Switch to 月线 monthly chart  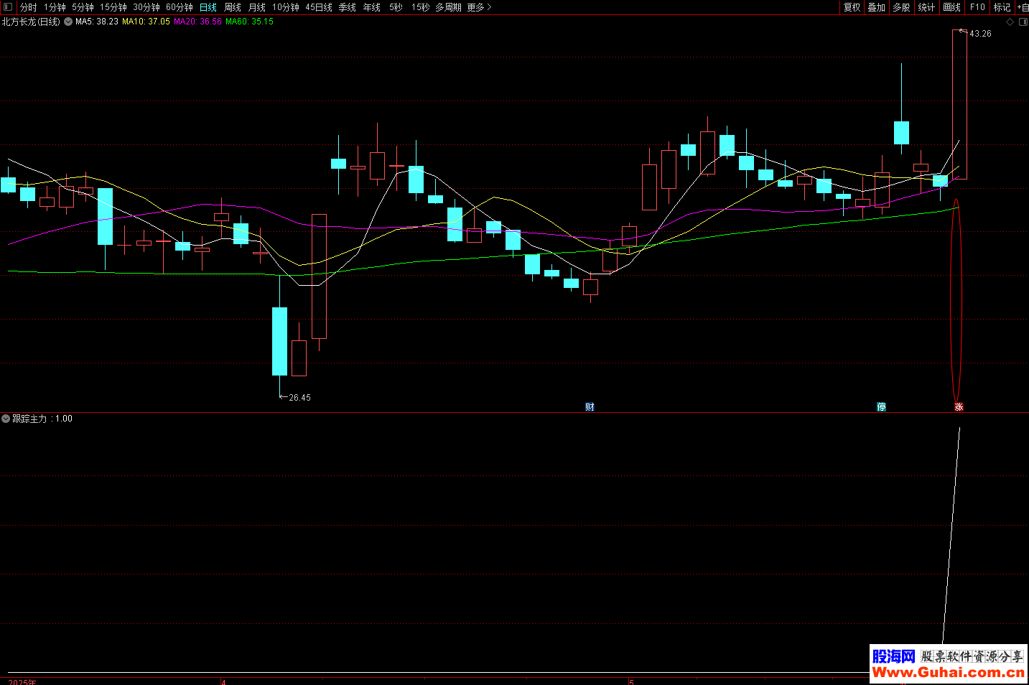257,7
